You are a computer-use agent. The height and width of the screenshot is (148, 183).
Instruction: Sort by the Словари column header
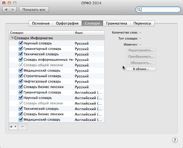[41, 33]
